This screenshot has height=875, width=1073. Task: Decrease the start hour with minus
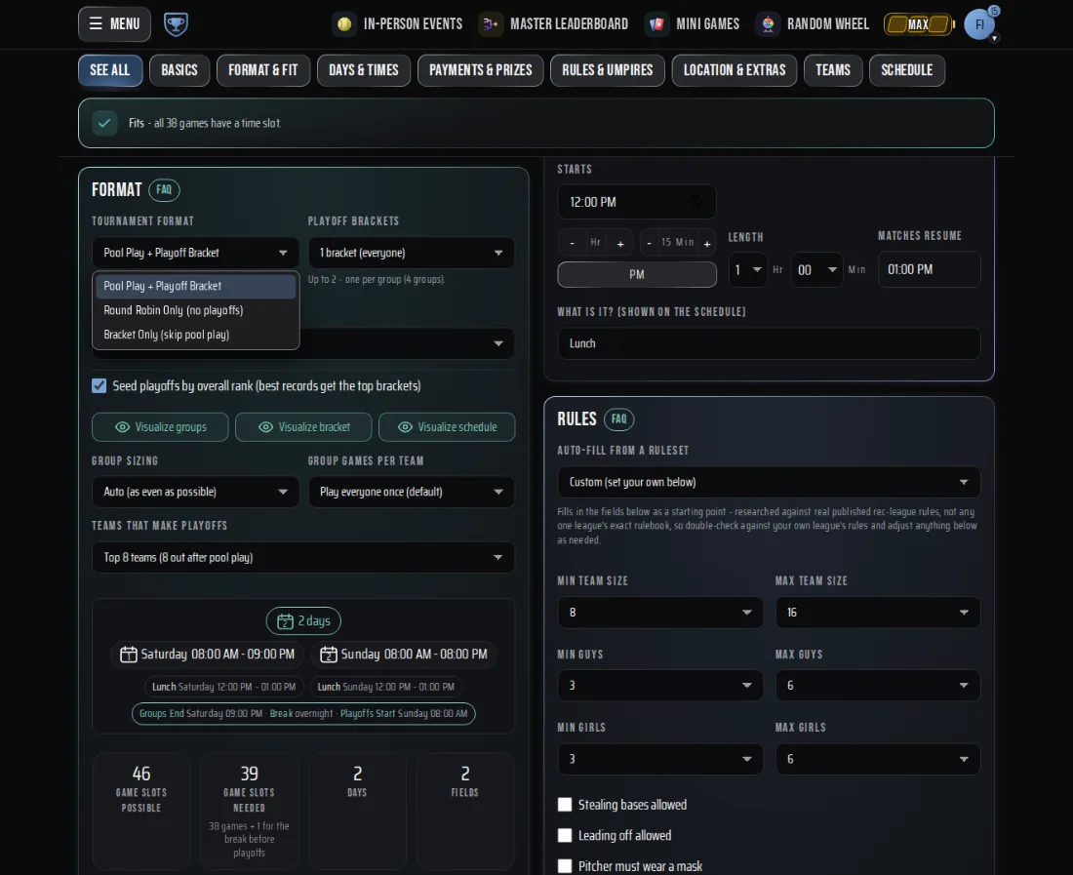[572, 244]
